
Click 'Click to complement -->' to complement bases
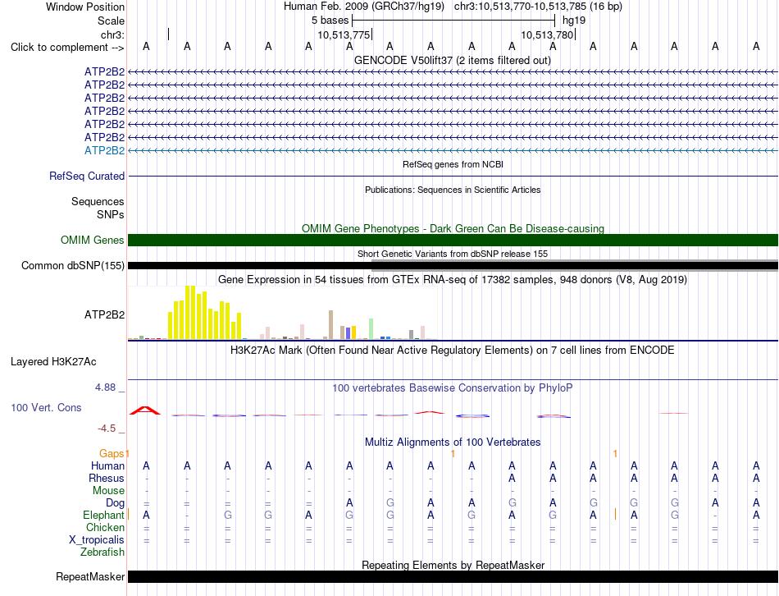click(x=67, y=48)
